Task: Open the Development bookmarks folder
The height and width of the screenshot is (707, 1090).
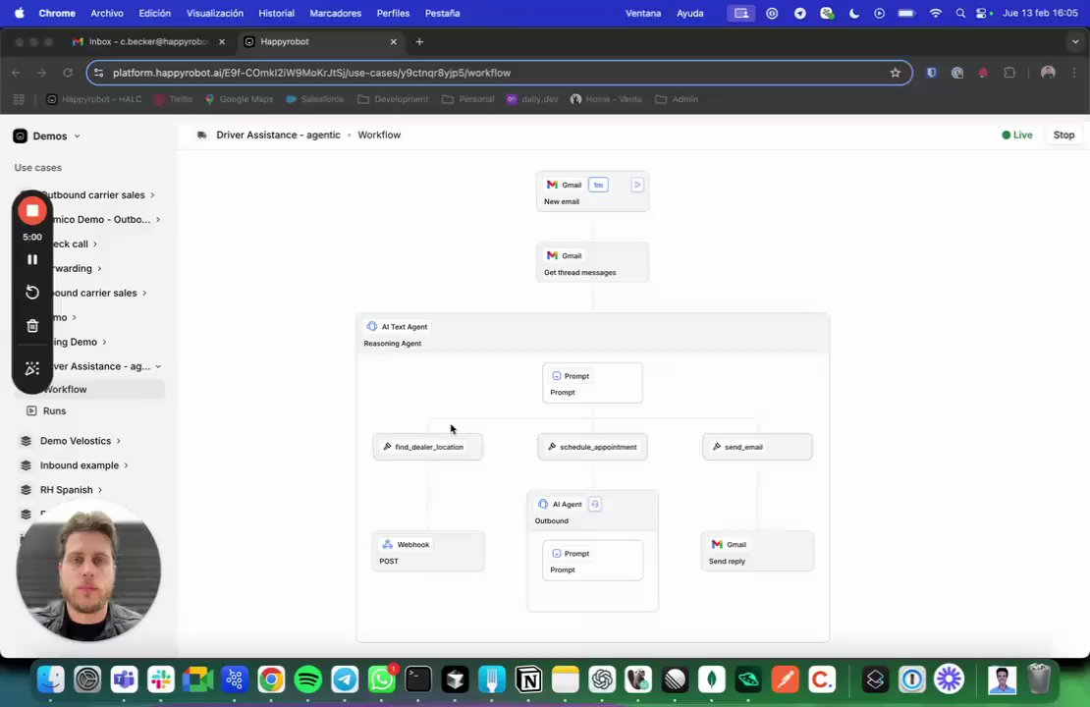Action: pos(393,99)
